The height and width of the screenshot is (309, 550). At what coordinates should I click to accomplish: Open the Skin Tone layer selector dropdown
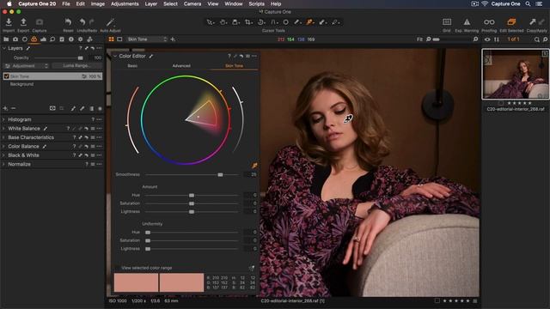pos(147,39)
